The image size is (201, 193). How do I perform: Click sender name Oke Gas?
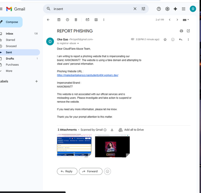click(x=62, y=39)
